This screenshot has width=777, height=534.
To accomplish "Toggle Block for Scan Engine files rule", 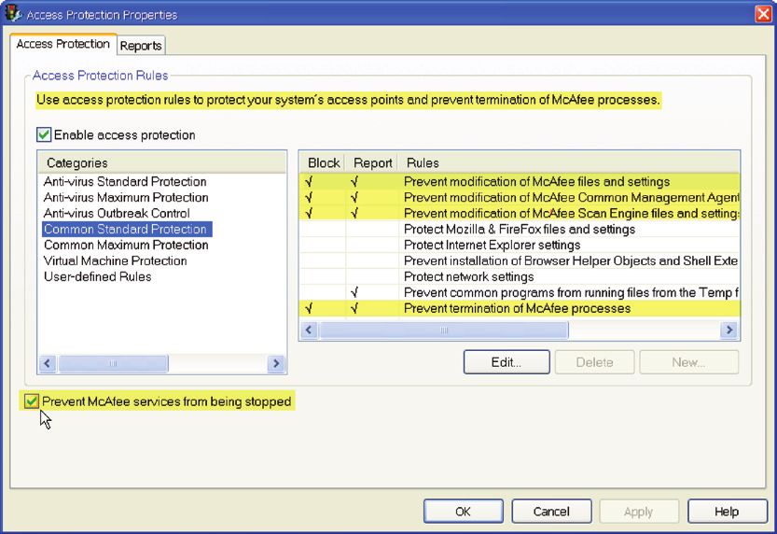I will point(310,213).
